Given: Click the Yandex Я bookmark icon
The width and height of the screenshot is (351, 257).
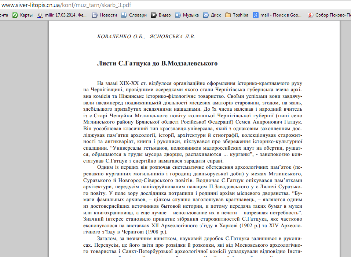Looking at the screenshot, I should (310, 15).
